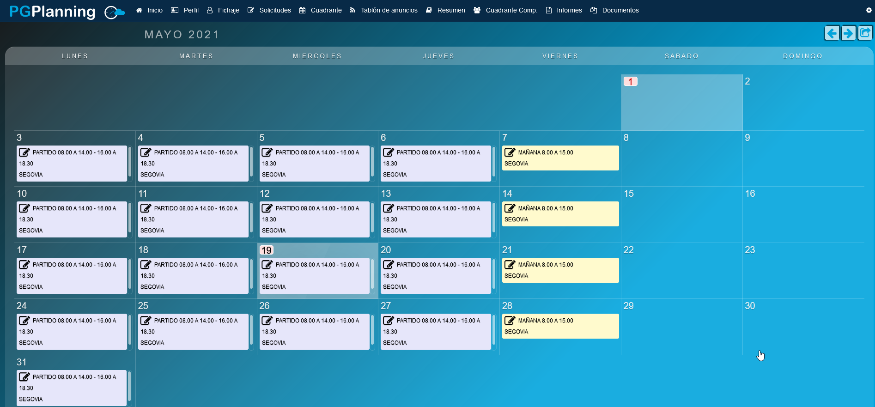Edit the shift on day 19
The image size is (875, 407).
(x=267, y=265)
